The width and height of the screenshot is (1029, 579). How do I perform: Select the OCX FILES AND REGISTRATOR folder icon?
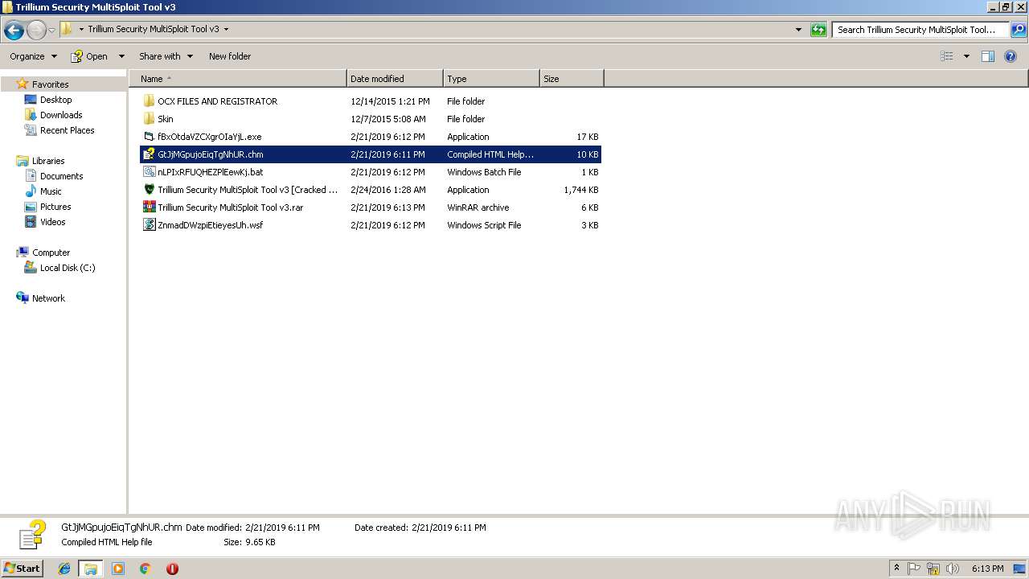(x=149, y=101)
